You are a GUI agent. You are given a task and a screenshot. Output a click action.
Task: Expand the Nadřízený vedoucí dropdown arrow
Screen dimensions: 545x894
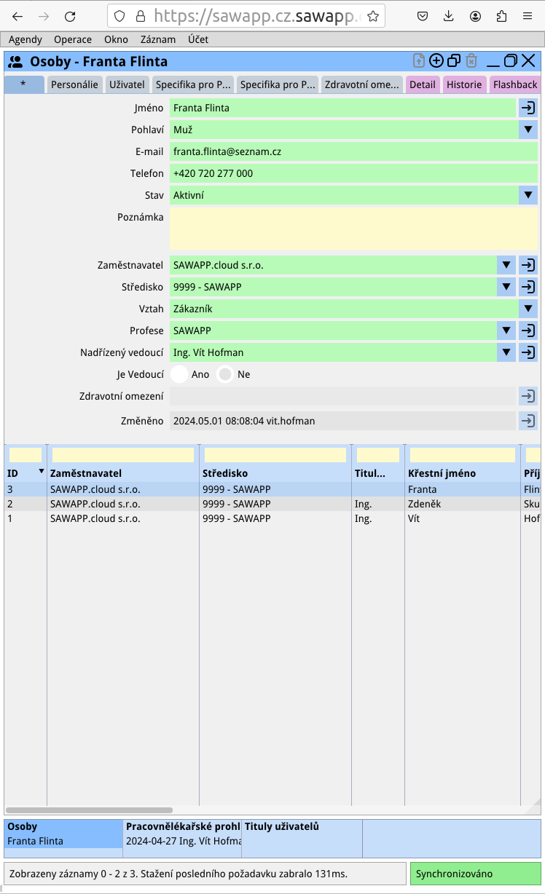pyautogui.click(x=506, y=352)
